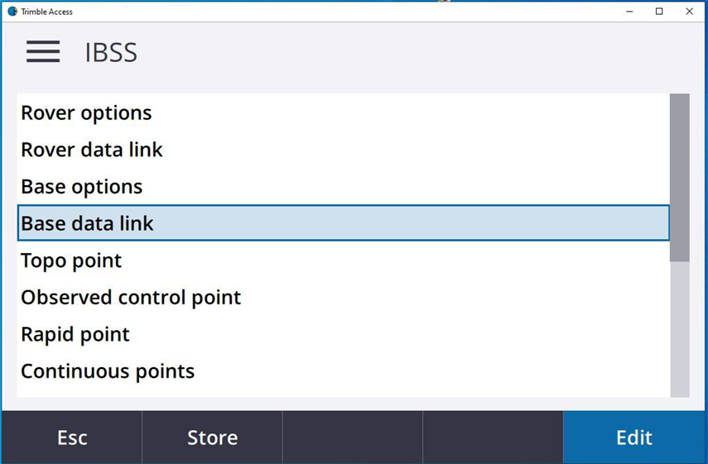Screen dimensions: 708x464
Task: Select Topo point list item
Action: 71,261
